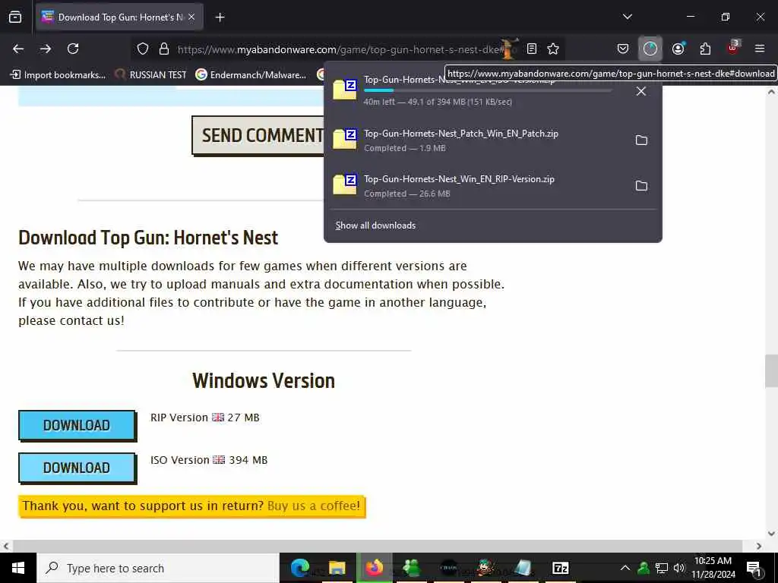Open the Firefox account menu
Screen dimensions: 778x583
pyautogui.click(x=678, y=49)
